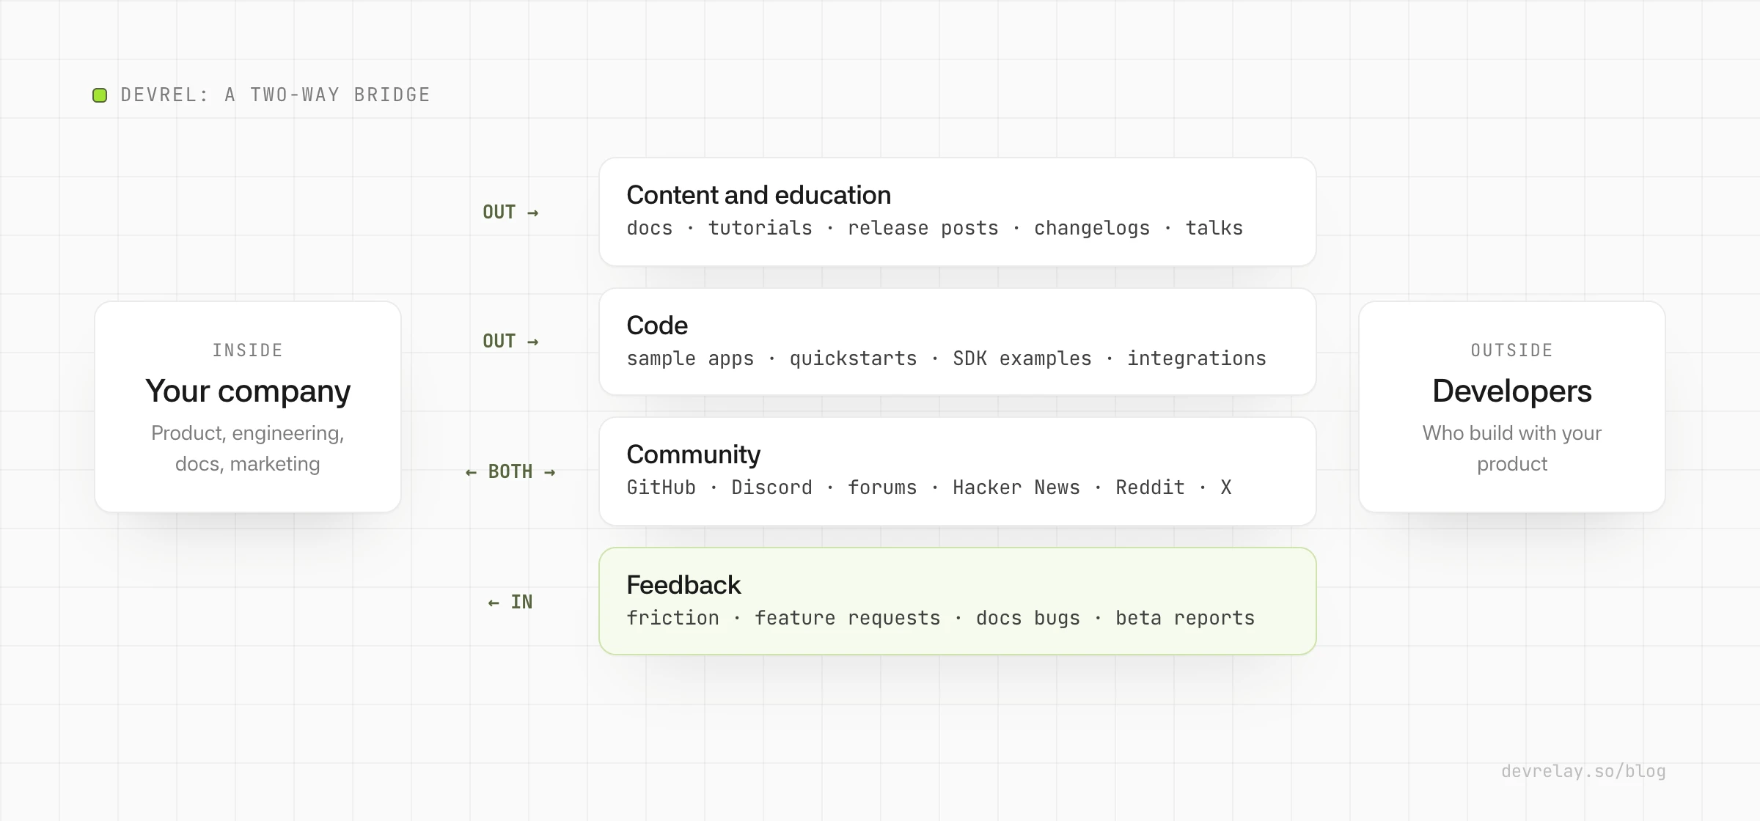Click the 'Your company' heading

click(248, 391)
